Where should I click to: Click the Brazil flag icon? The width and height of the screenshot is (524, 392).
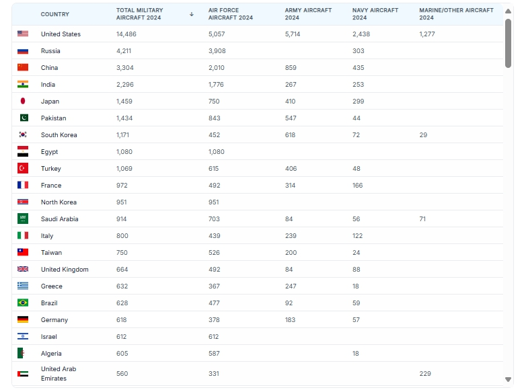click(23, 303)
